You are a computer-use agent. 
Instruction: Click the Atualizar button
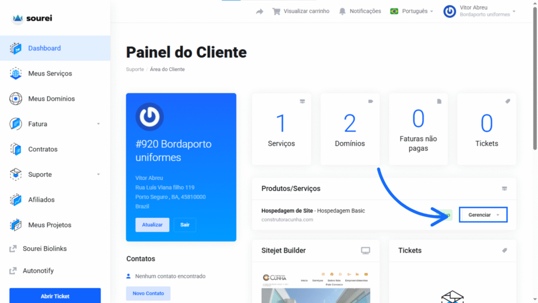152,225
